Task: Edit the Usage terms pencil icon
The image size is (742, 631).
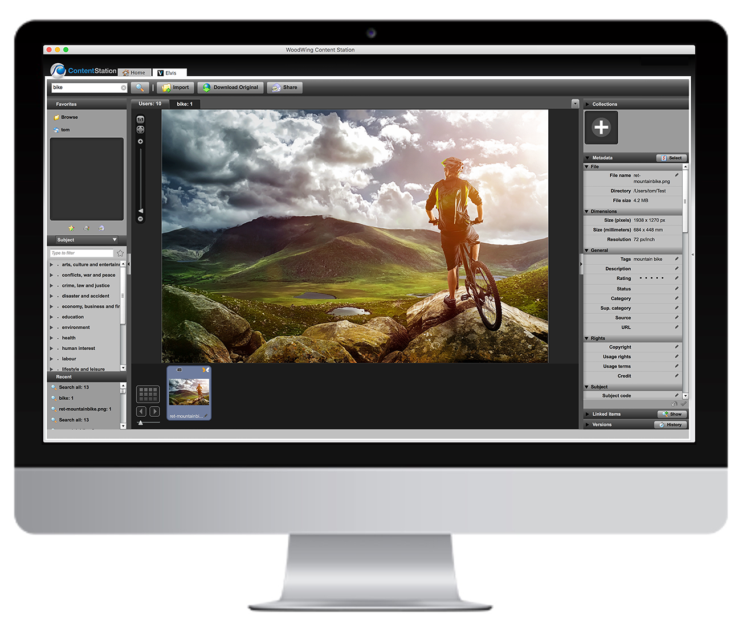Action: pos(676,366)
